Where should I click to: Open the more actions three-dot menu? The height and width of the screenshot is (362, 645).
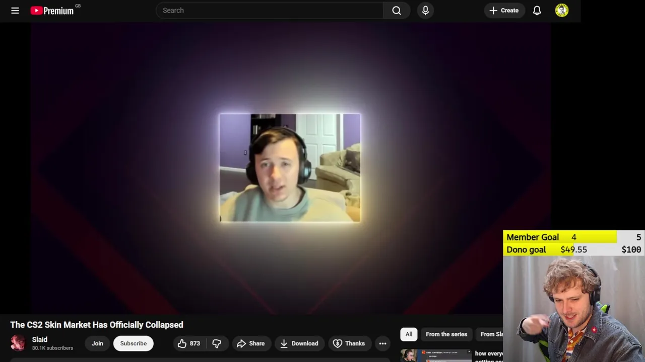(383, 343)
